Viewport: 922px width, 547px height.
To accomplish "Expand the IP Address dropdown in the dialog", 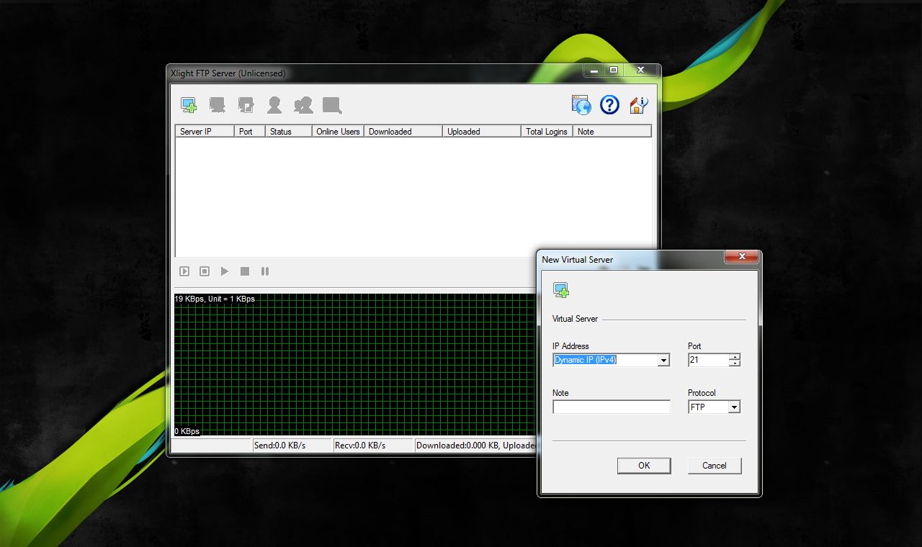I will pyautogui.click(x=663, y=361).
